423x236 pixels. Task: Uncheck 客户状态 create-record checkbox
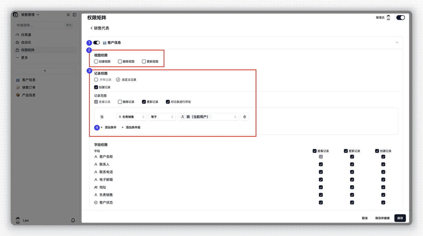point(383,203)
